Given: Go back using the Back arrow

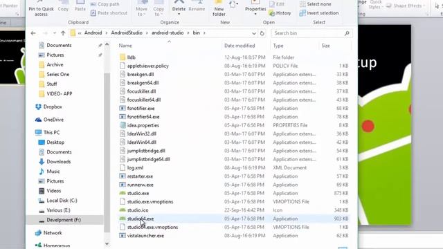Looking at the screenshot, I should (33, 33).
